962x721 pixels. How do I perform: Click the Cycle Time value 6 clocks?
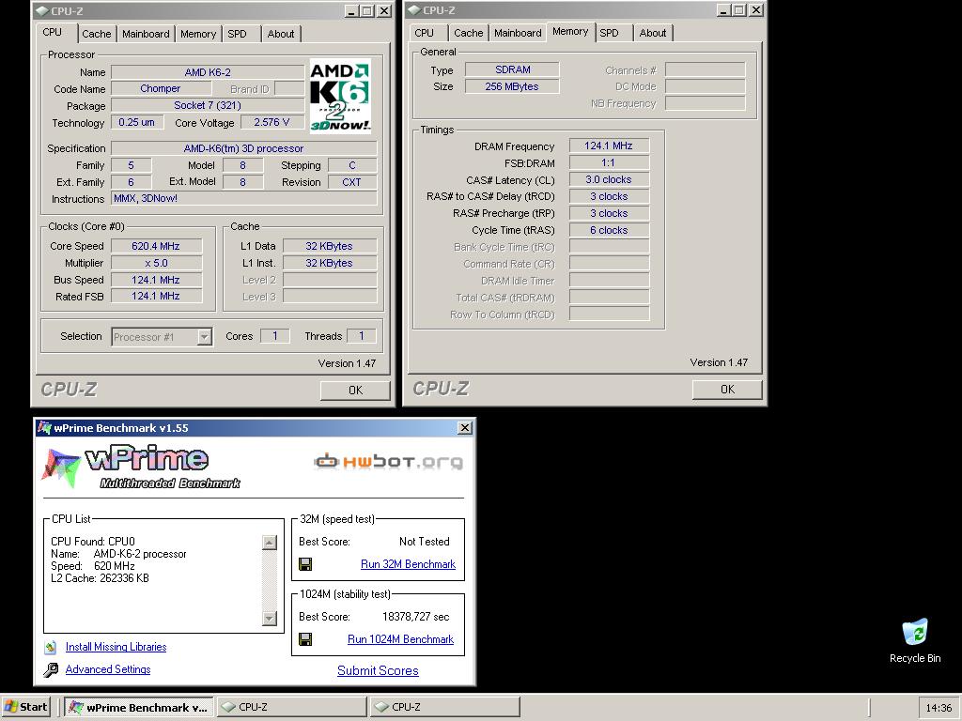pos(608,231)
